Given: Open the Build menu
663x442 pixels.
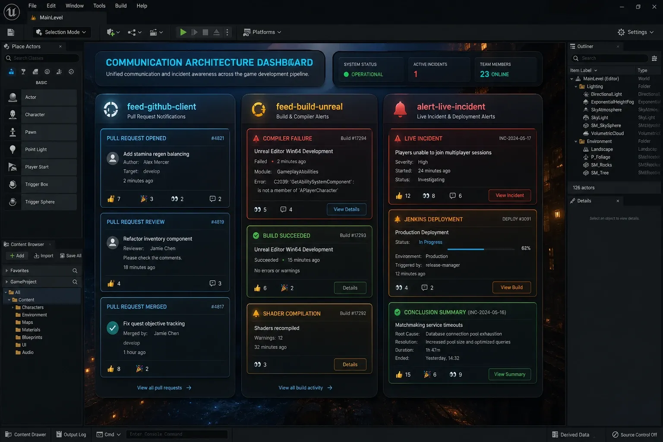Looking at the screenshot, I should pyautogui.click(x=121, y=6).
